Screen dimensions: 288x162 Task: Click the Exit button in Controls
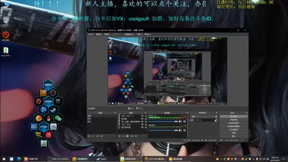(234, 136)
